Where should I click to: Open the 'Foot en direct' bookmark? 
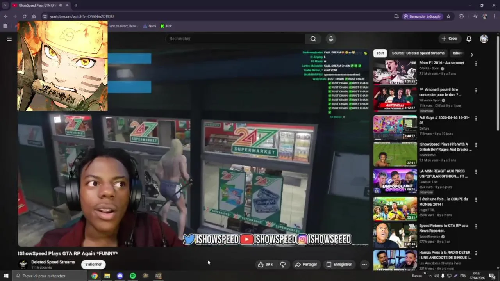(123, 26)
